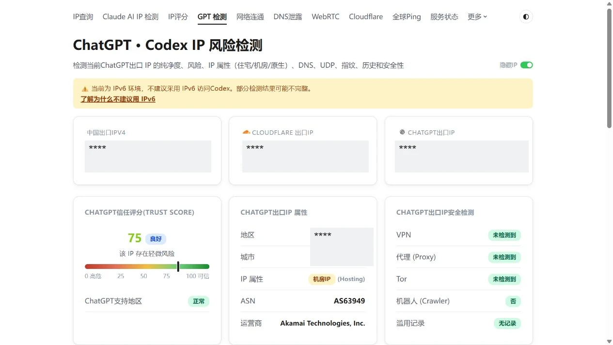Viewport: 613px width, 345px height.
Task: Click the scrollbar down arrow
Action: pyautogui.click(x=609, y=341)
